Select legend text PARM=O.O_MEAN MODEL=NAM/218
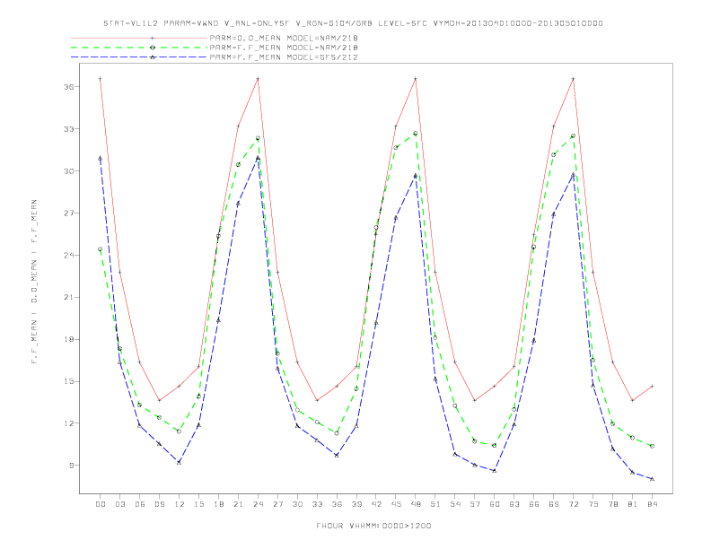Image resolution: width=711 pixels, height=549 pixels. pos(284,38)
